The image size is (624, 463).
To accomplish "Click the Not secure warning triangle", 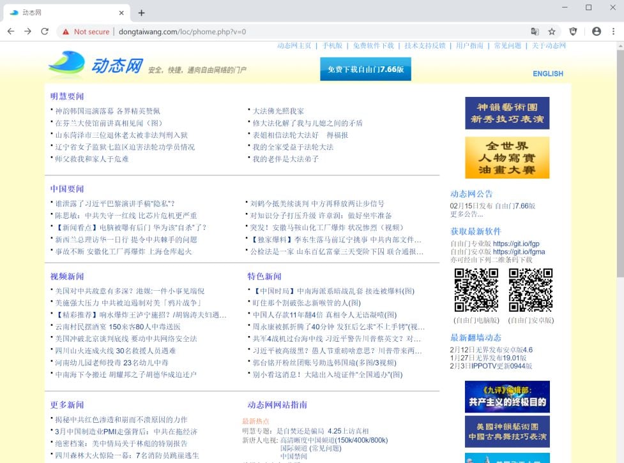I will [x=66, y=31].
